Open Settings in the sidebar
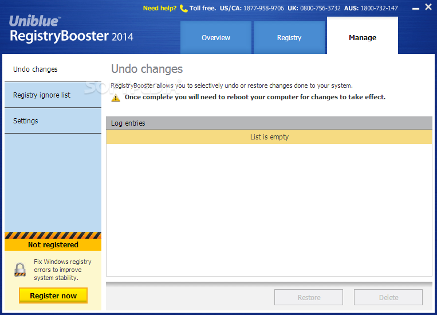 click(53, 121)
